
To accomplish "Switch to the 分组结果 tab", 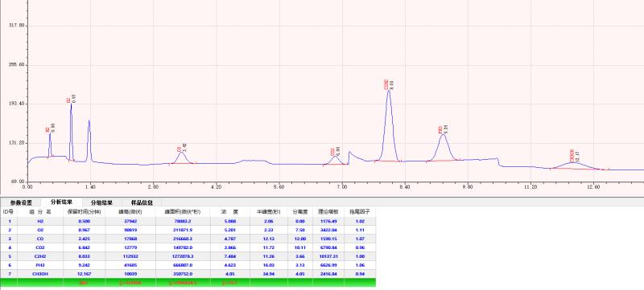I will coord(102,202).
